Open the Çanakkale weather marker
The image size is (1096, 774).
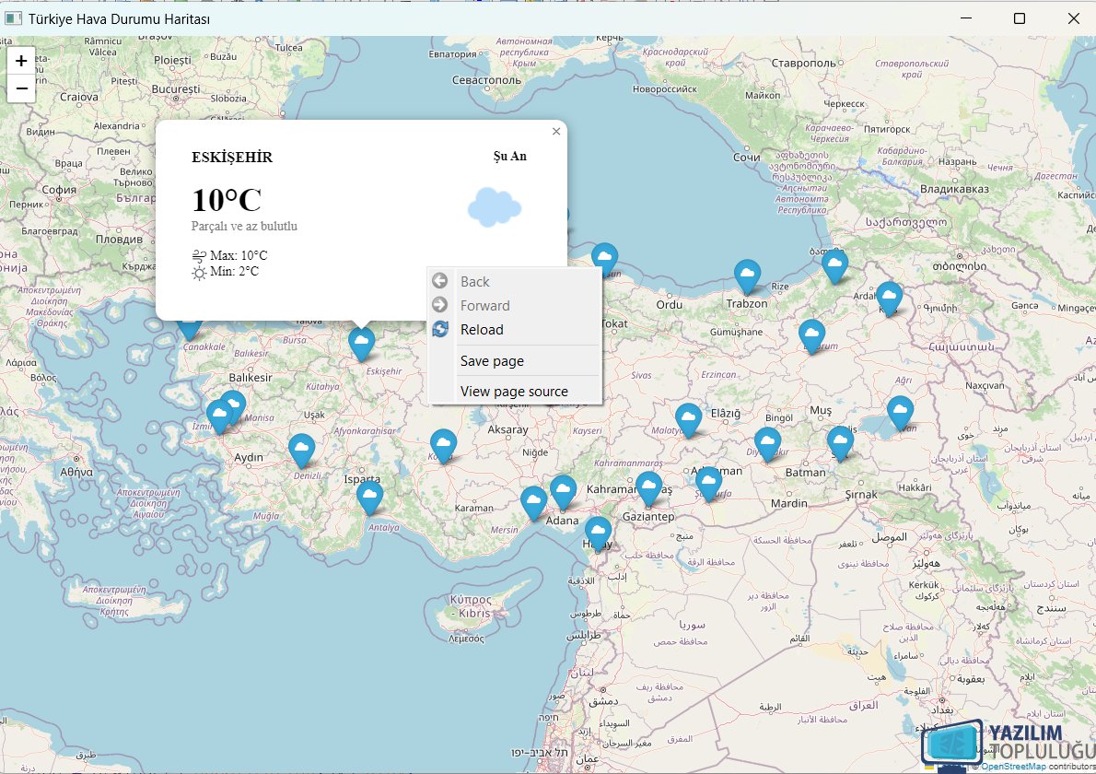click(190, 330)
